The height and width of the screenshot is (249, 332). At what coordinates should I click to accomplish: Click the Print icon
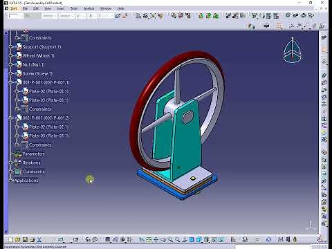(32, 240)
